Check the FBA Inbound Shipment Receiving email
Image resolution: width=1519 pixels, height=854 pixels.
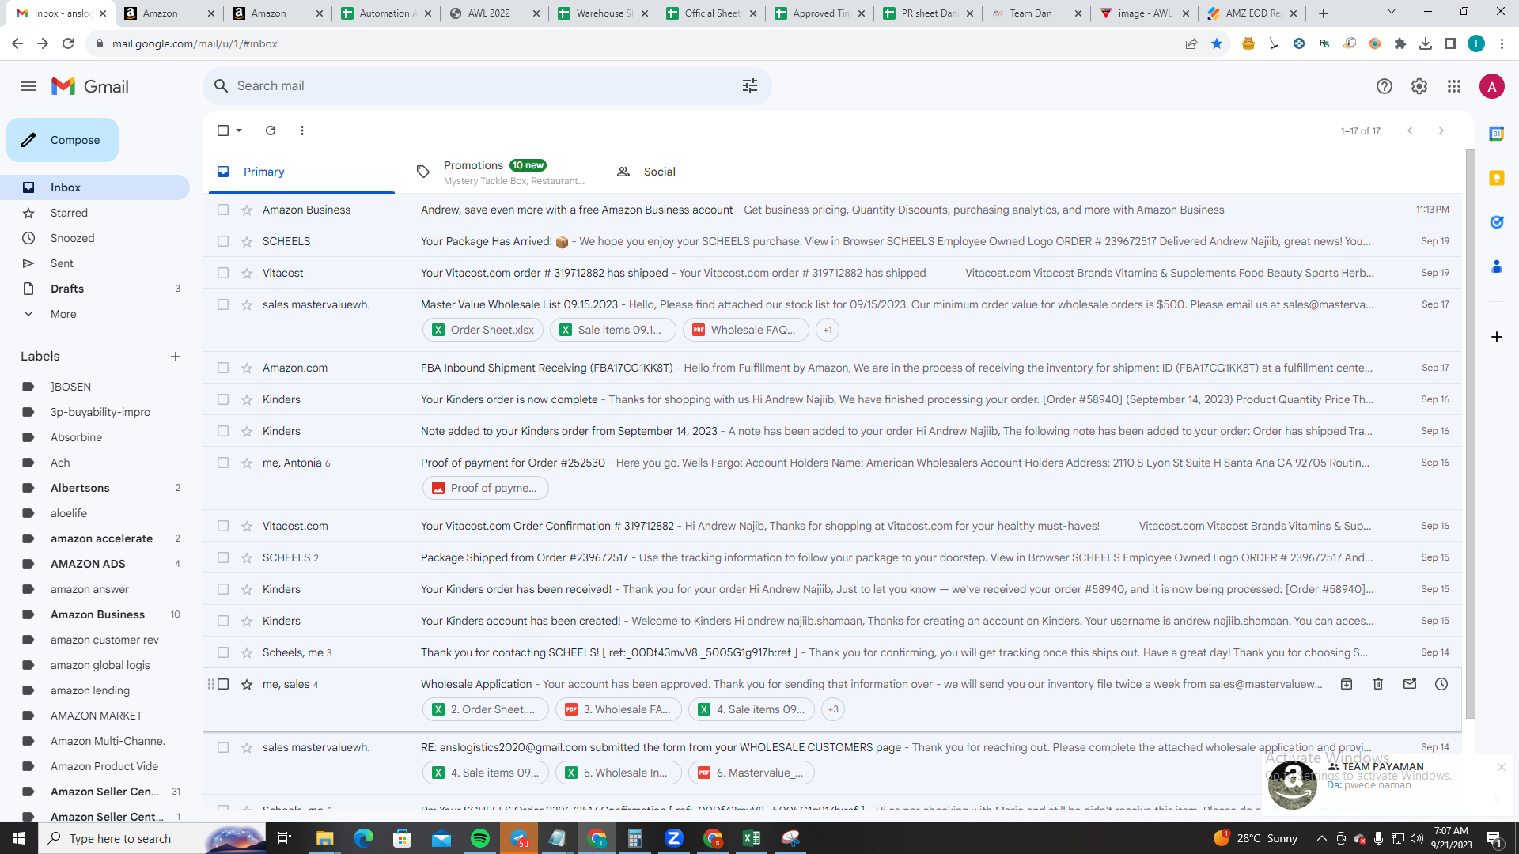[223, 368]
